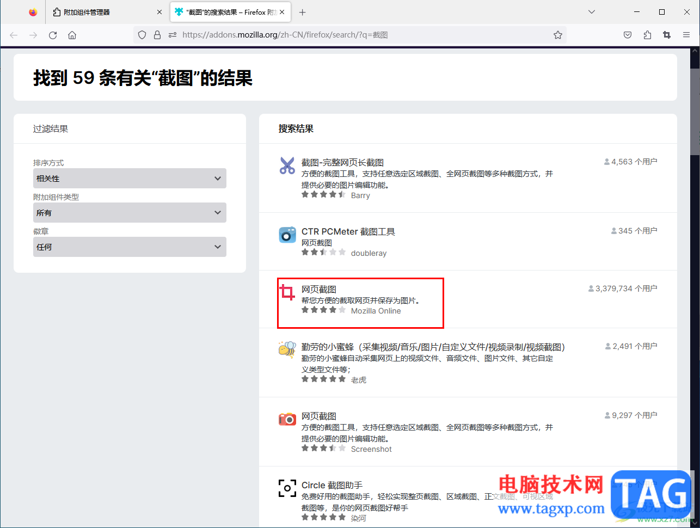
Task: Click the Firefox View icon in tab bar
Action: (x=33, y=12)
